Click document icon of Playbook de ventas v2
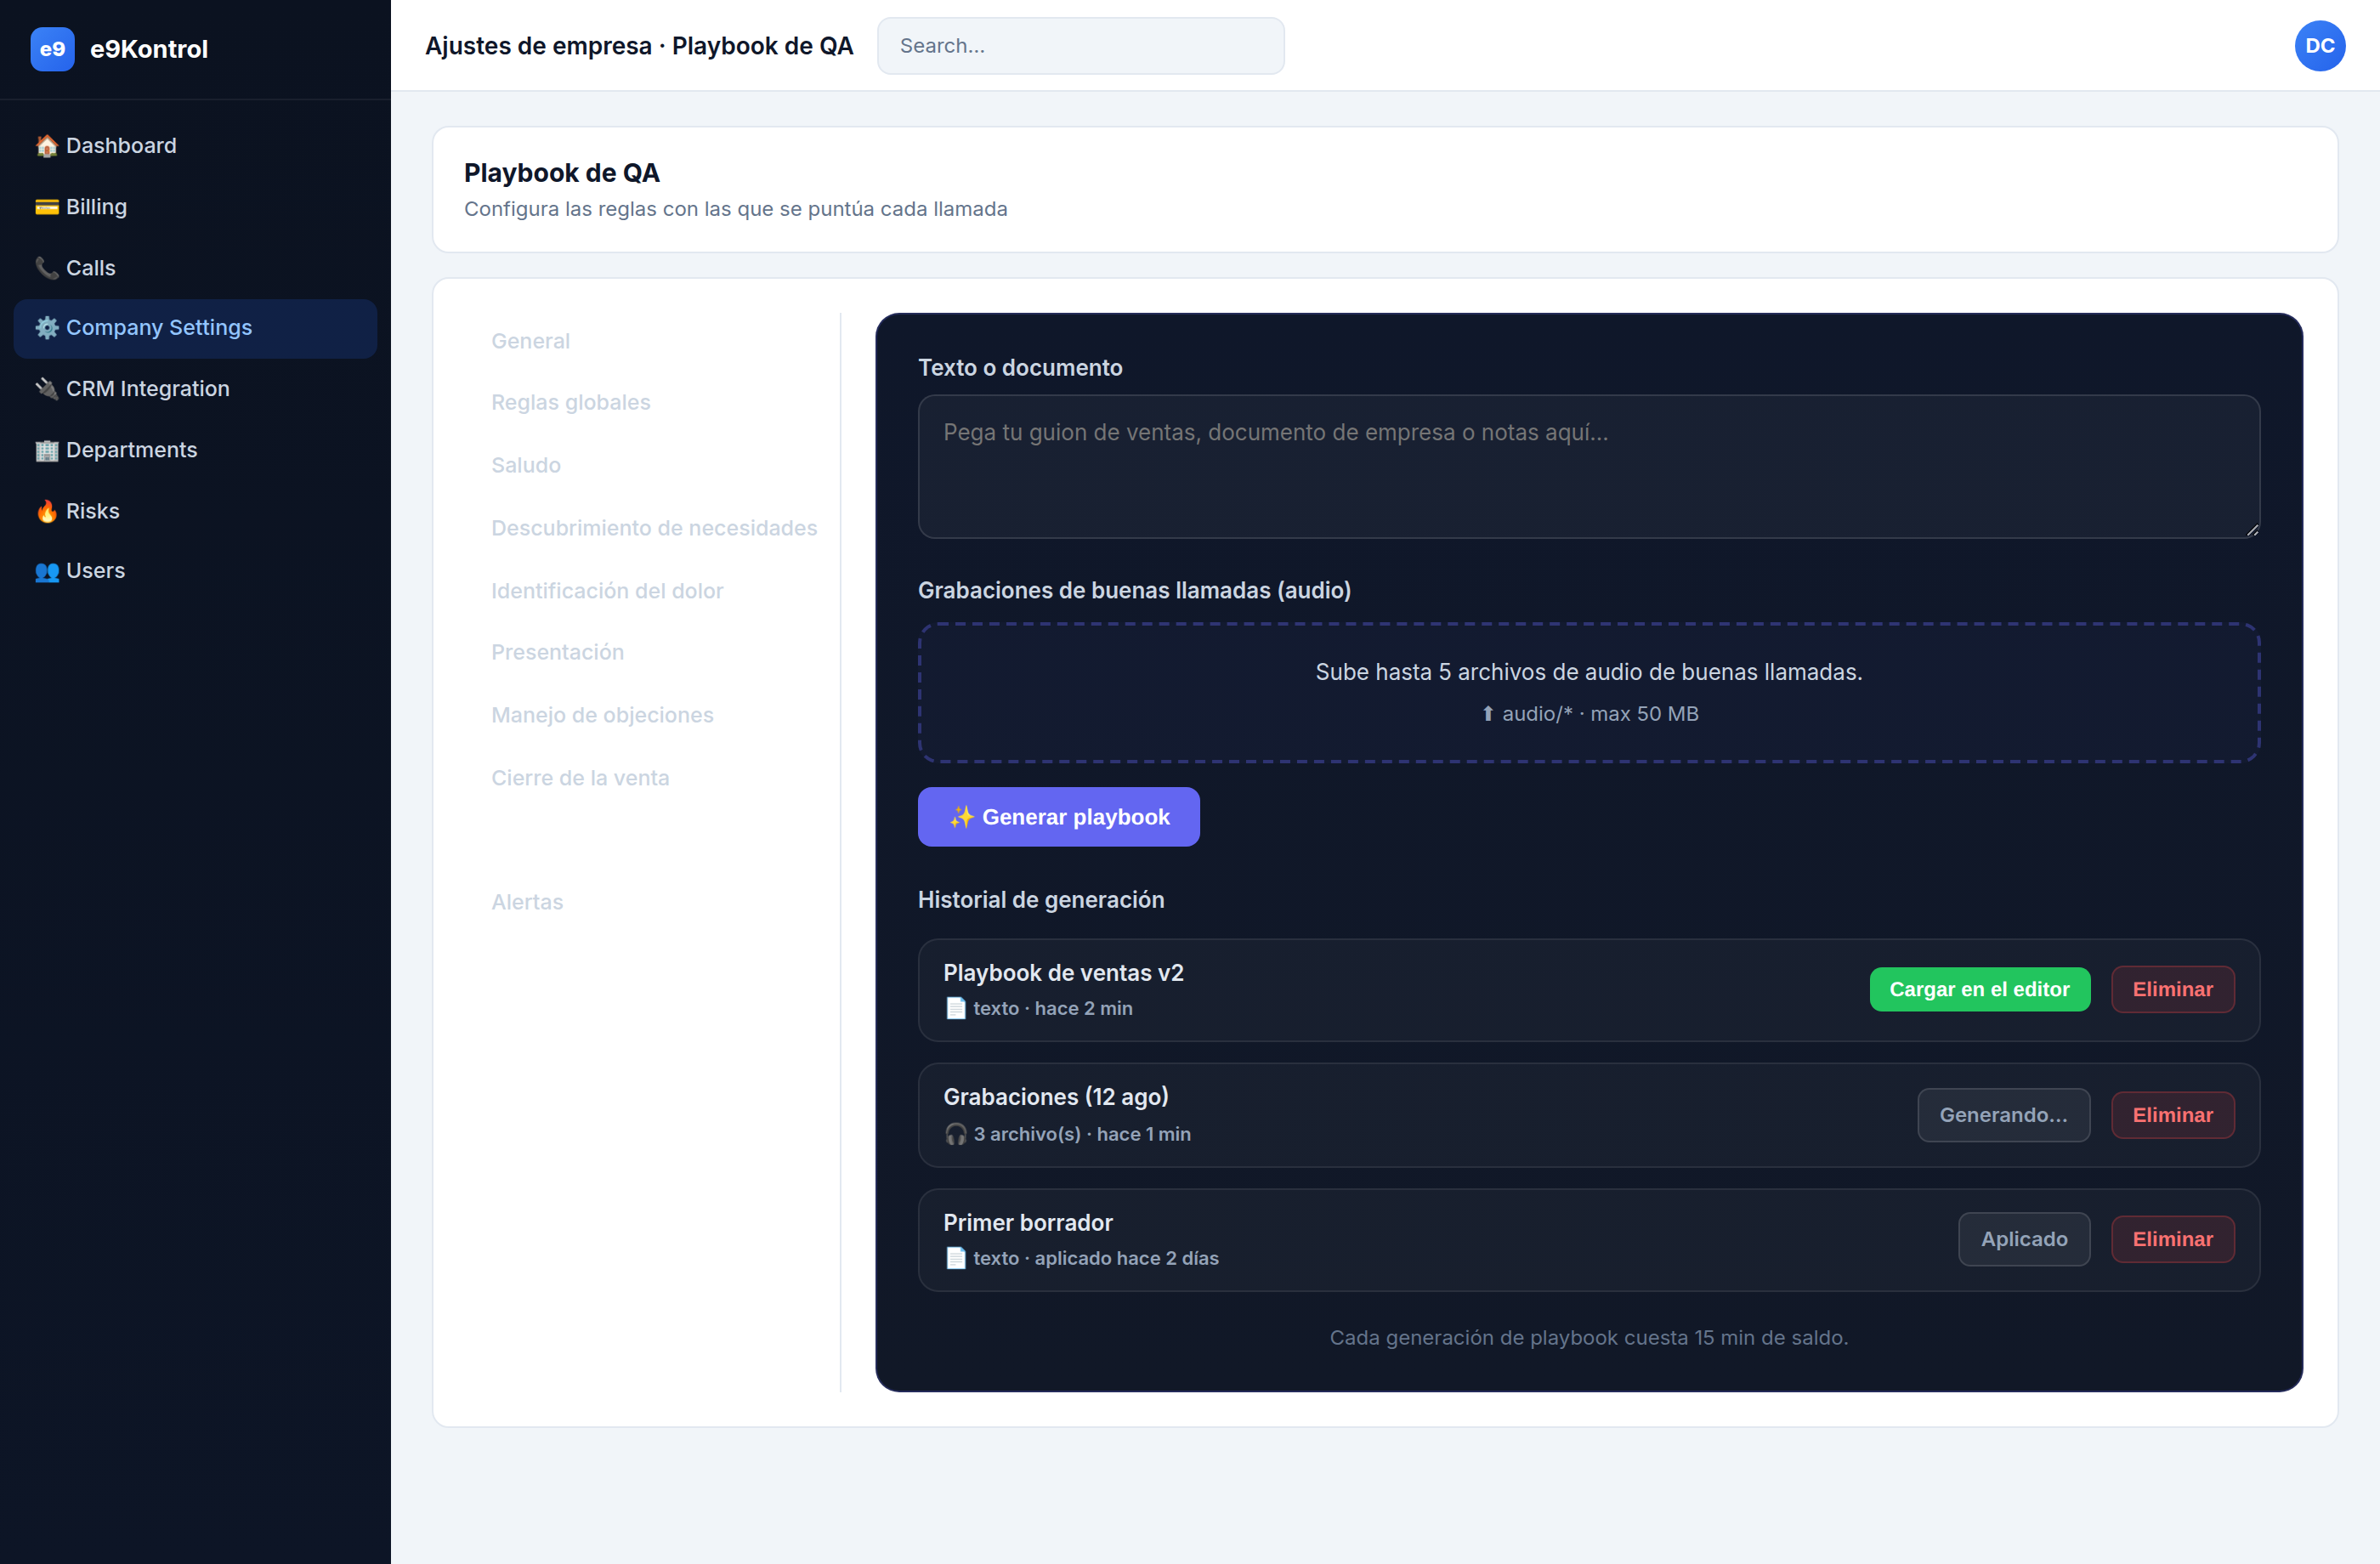Screen dimensions: 2380x1564 (955, 1008)
